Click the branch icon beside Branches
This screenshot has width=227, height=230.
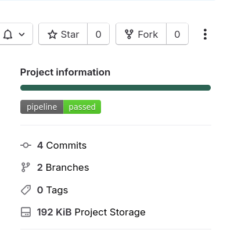coord(26,167)
